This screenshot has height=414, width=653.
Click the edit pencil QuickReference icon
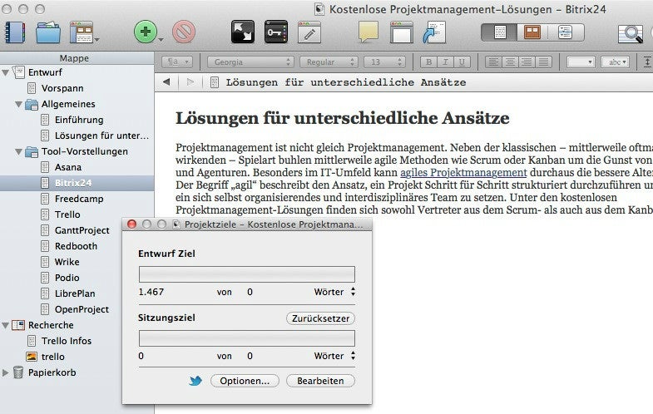click(309, 32)
